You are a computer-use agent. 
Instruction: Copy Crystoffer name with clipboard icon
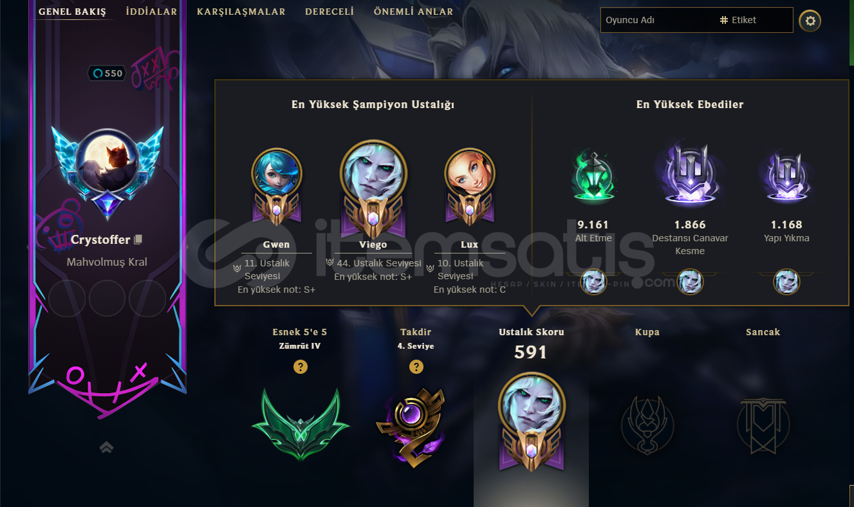click(138, 239)
